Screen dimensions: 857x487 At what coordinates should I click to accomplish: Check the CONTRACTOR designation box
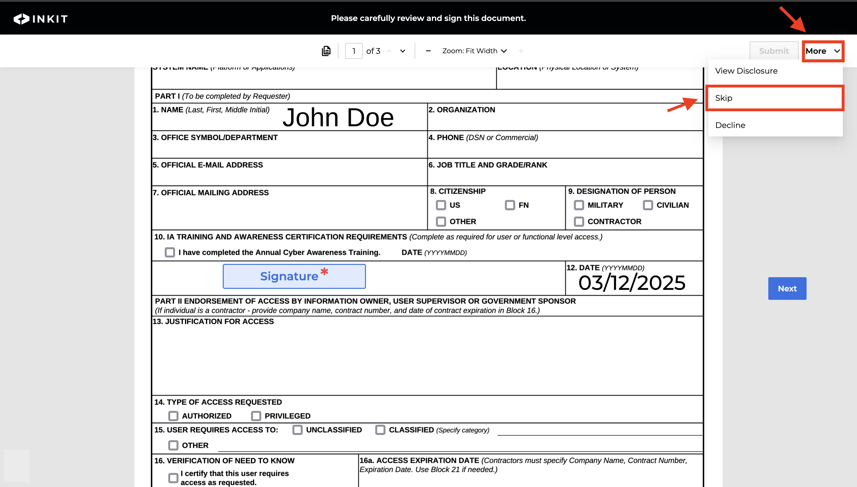(579, 221)
